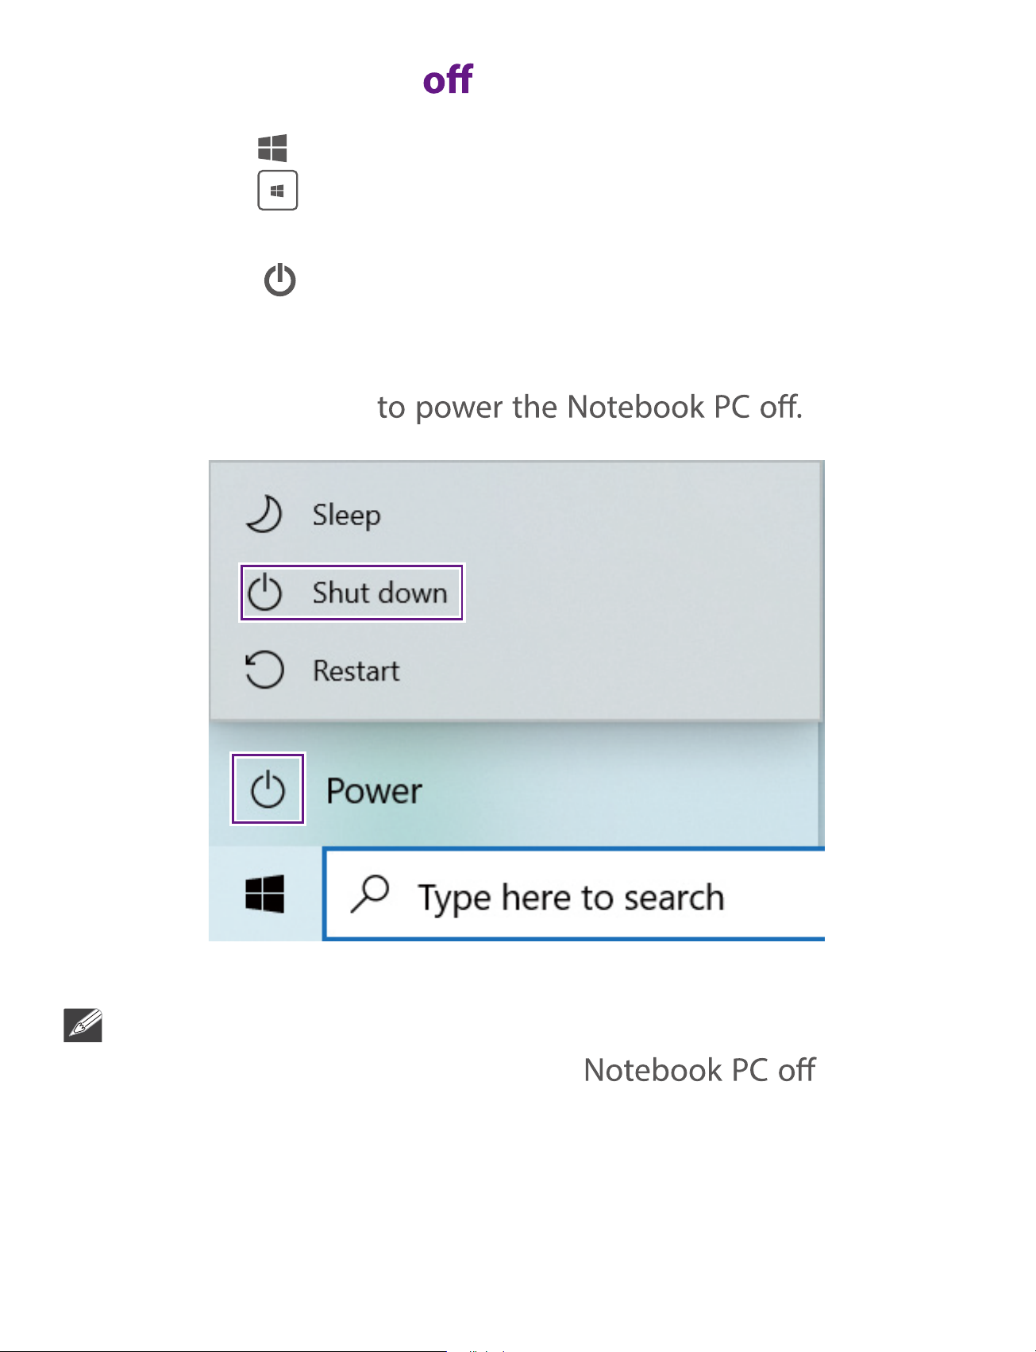
Task: Click the crescent moon Sleep icon
Action: point(264,514)
